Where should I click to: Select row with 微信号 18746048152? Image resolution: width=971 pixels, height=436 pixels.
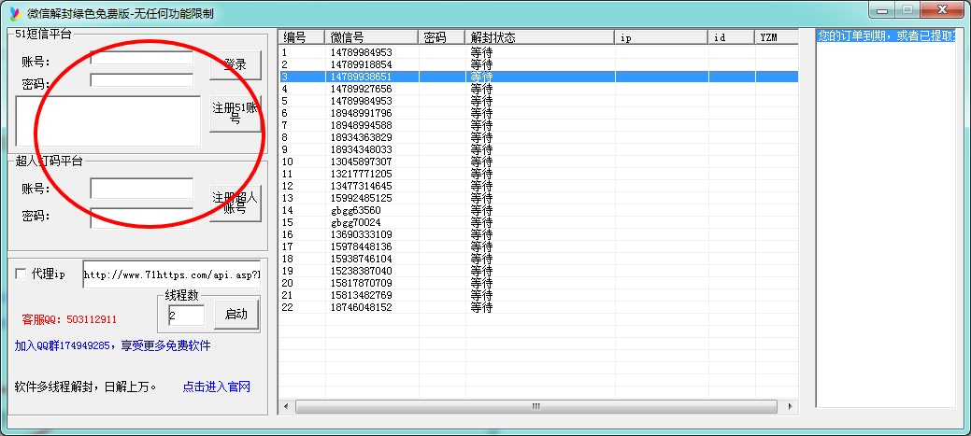click(x=538, y=307)
